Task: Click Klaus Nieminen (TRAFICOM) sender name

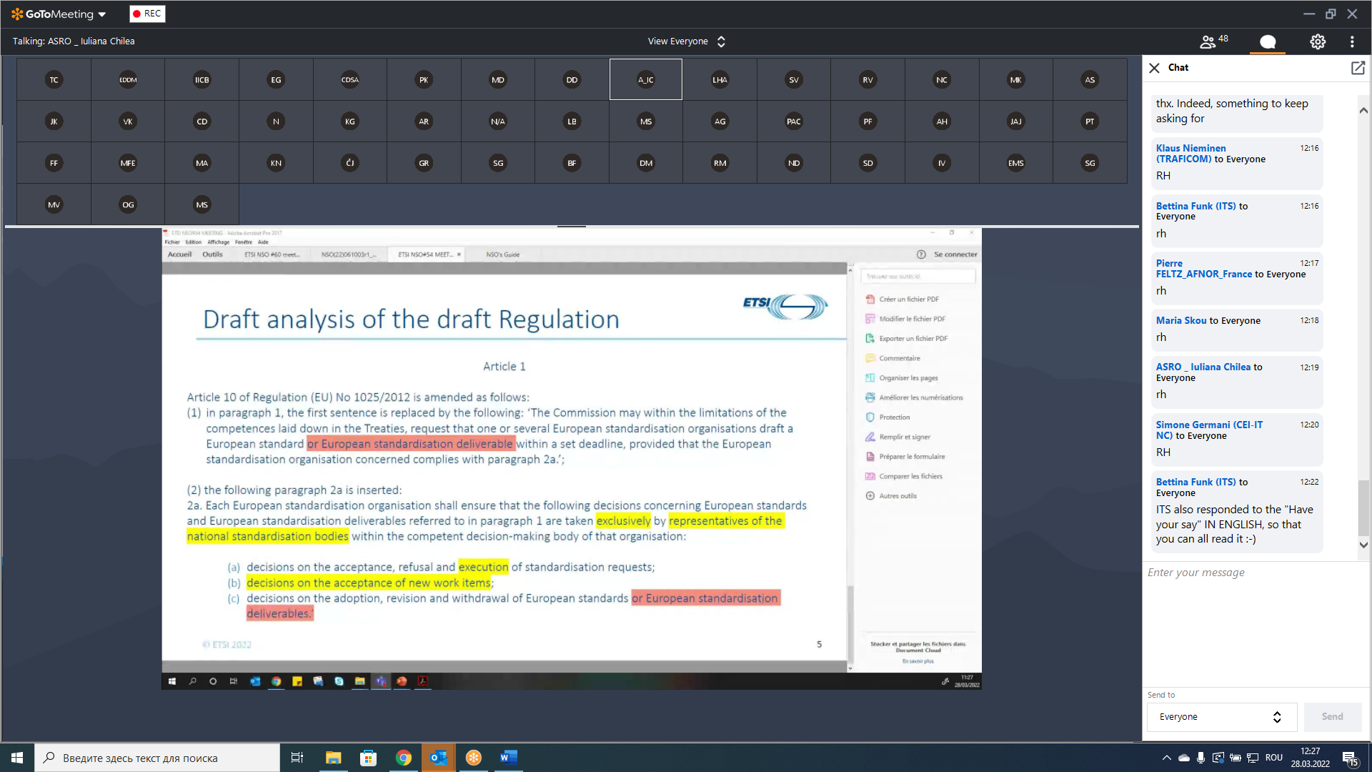Action: point(1190,154)
